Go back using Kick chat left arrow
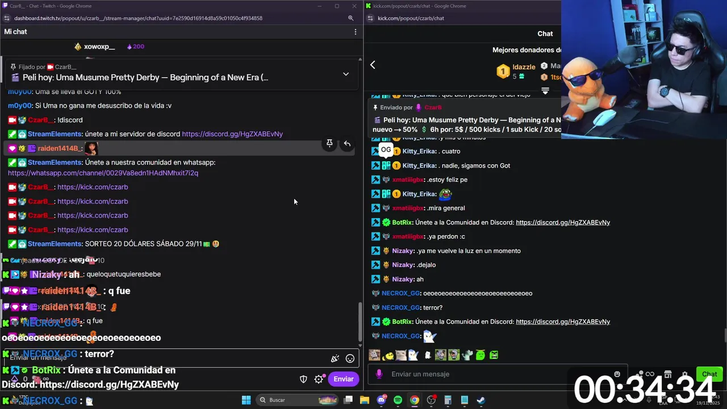727x409 pixels. click(x=373, y=65)
